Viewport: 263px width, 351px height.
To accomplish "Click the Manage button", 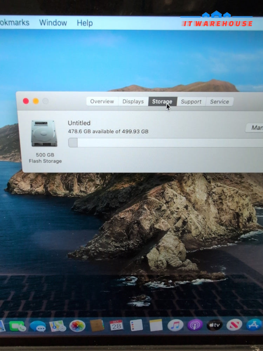I will coord(254,128).
